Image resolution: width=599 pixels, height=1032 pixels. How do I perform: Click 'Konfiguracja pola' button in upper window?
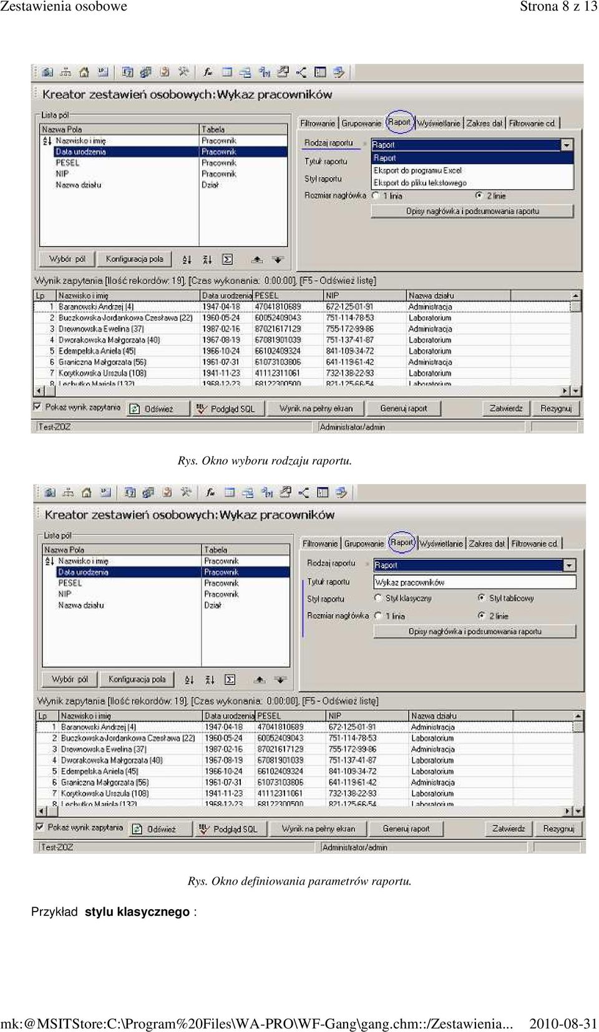pos(135,259)
